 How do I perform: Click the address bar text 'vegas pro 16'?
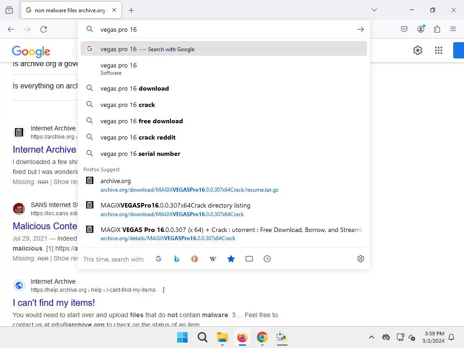point(118,29)
